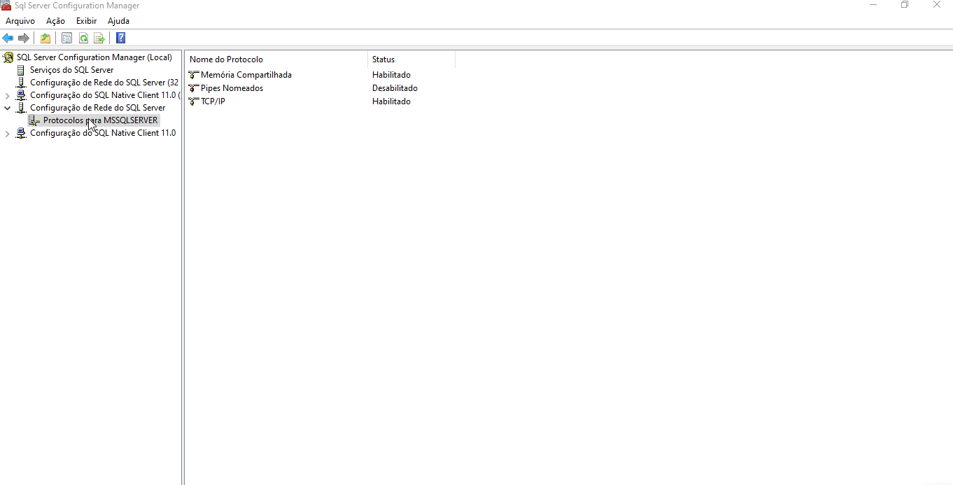Open the Ação menu

coord(55,21)
